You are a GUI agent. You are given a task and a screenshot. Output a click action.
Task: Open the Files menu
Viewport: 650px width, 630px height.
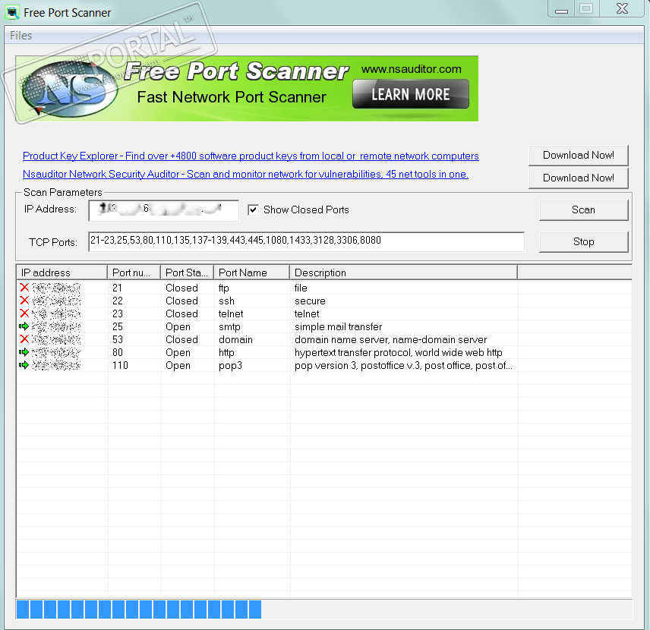(x=21, y=36)
